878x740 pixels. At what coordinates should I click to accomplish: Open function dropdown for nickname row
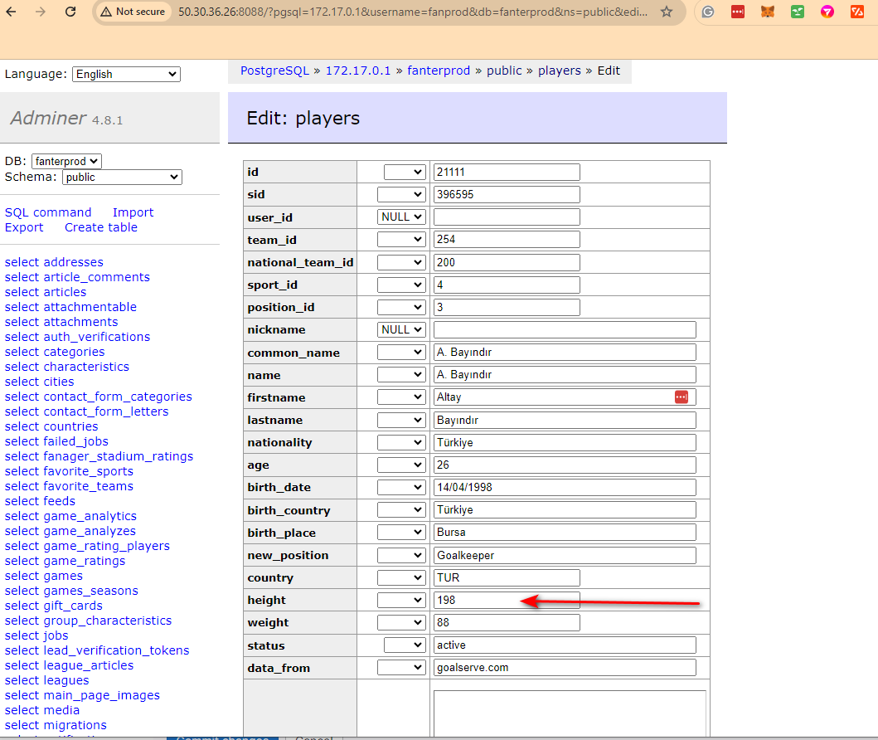pyautogui.click(x=401, y=329)
